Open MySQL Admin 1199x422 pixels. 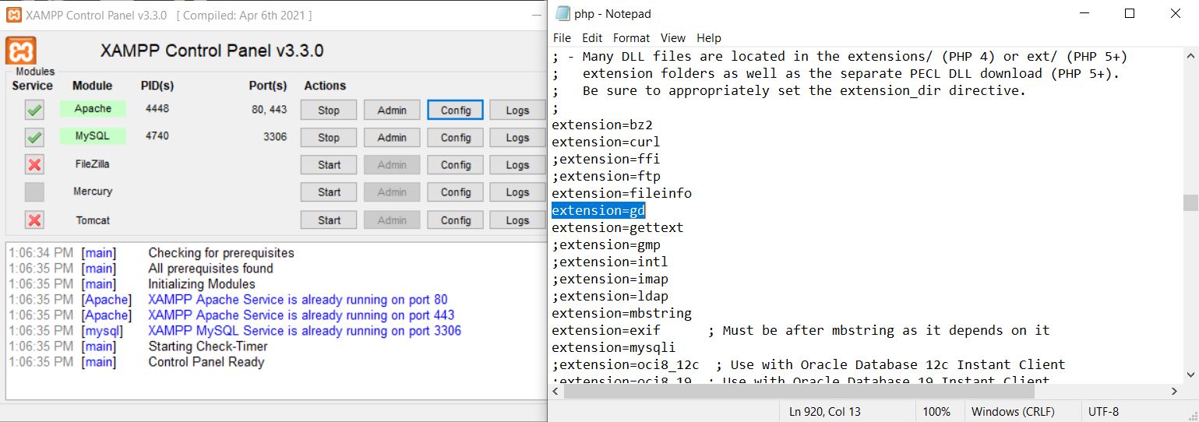tap(392, 137)
